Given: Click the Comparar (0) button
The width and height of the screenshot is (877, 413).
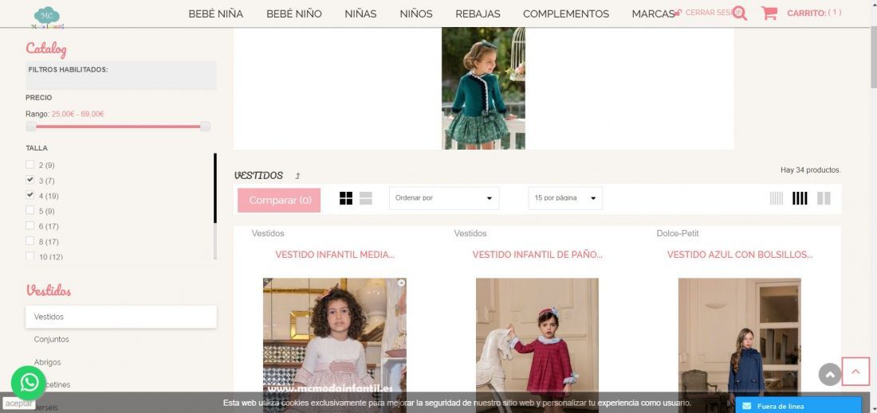Looking at the screenshot, I should point(279,201).
